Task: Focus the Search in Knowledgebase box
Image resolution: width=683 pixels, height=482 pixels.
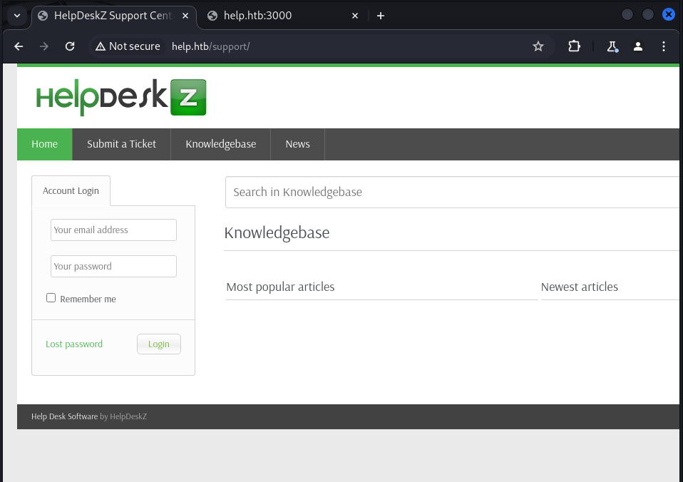Action: [452, 193]
